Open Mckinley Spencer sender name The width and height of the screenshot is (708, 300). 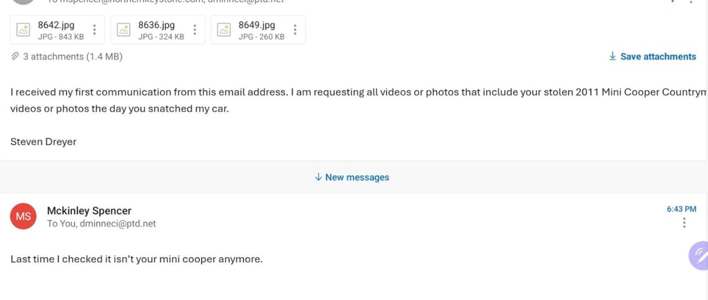[89, 211]
